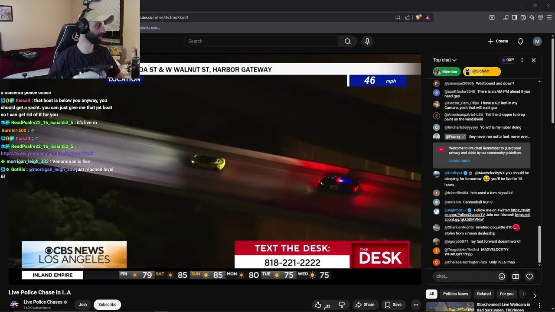
Task: Click the share page icon in address bar
Action: point(408,17)
